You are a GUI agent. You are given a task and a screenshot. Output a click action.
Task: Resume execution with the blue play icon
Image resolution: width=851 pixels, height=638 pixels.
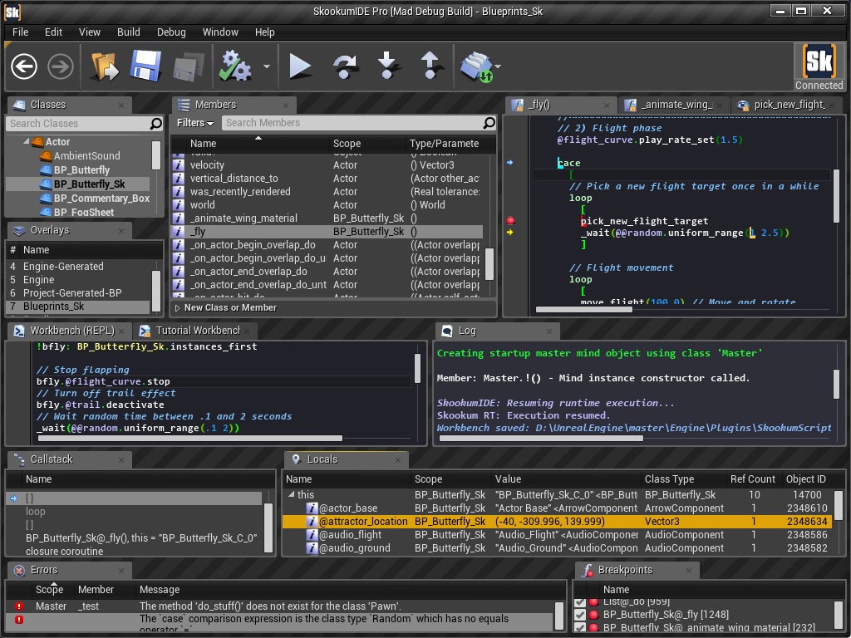pos(299,66)
